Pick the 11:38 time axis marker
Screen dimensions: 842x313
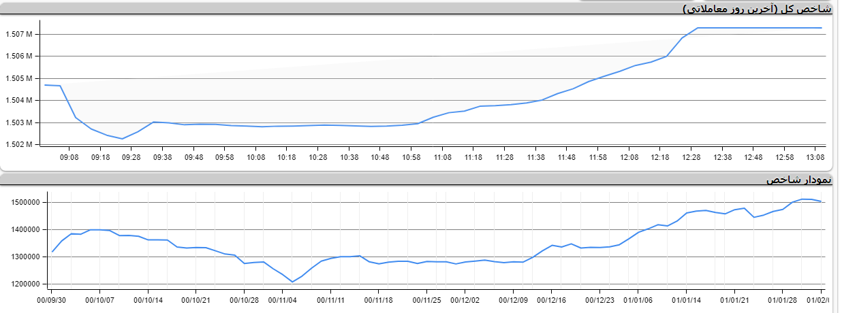(535, 157)
